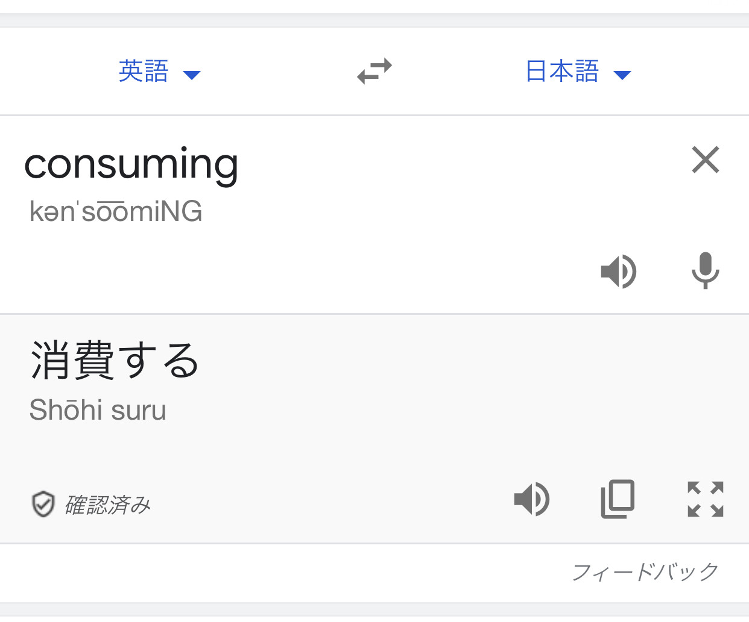Click the arrow beside 英語

192,75
